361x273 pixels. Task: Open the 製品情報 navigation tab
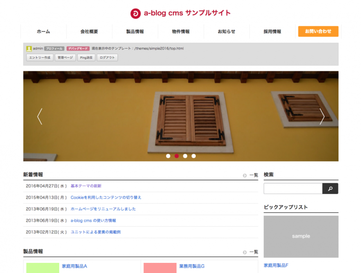click(135, 31)
